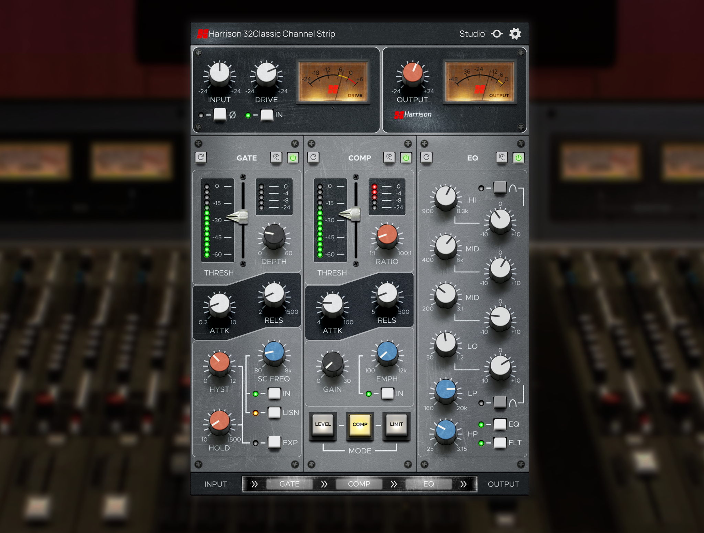
Task: Click the EQ section listen/ear icon
Action: point(502,157)
